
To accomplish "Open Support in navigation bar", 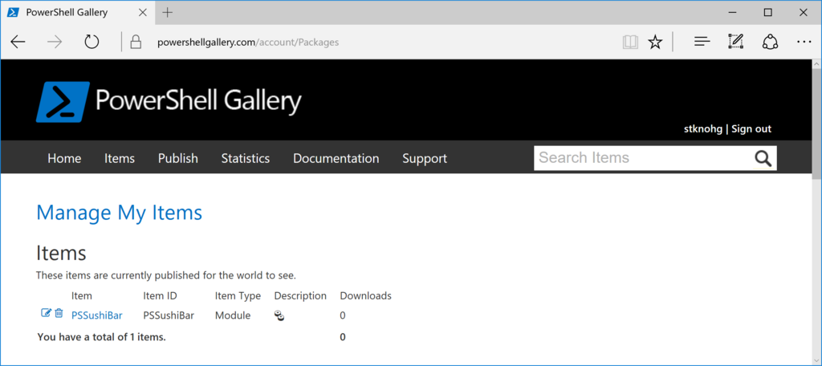I will coord(425,158).
